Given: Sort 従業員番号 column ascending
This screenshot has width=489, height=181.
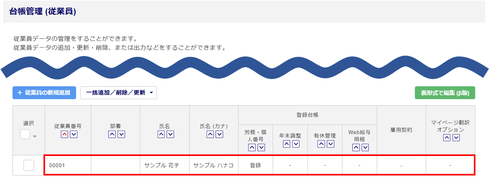Looking at the screenshot, I should coord(64,135).
